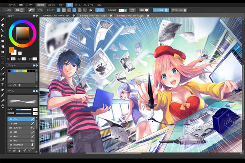Delete brush trash icon
Image resolution: width=245 pixels, height=163 pixels.
(19, 151)
